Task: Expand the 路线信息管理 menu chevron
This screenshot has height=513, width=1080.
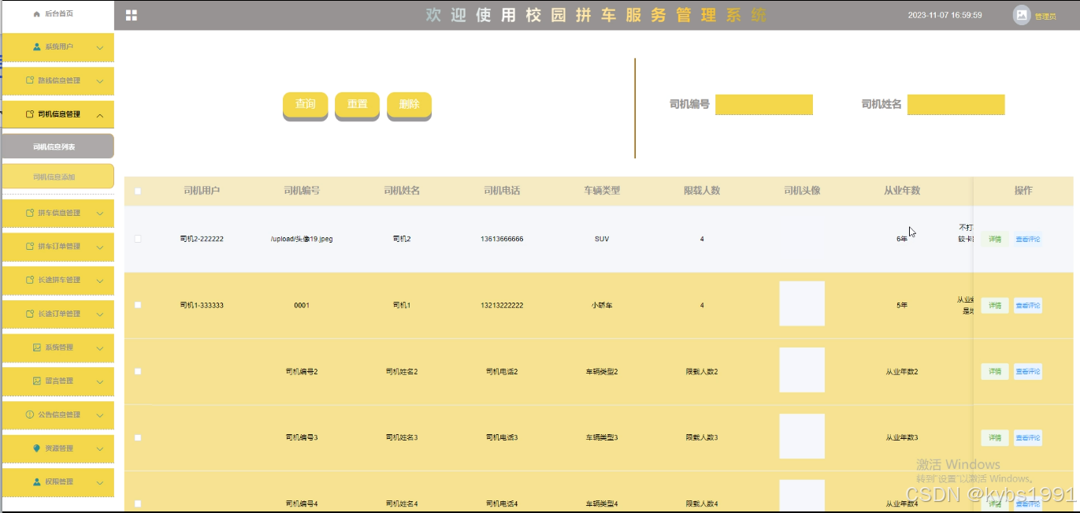Action: click(x=100, y=81)
